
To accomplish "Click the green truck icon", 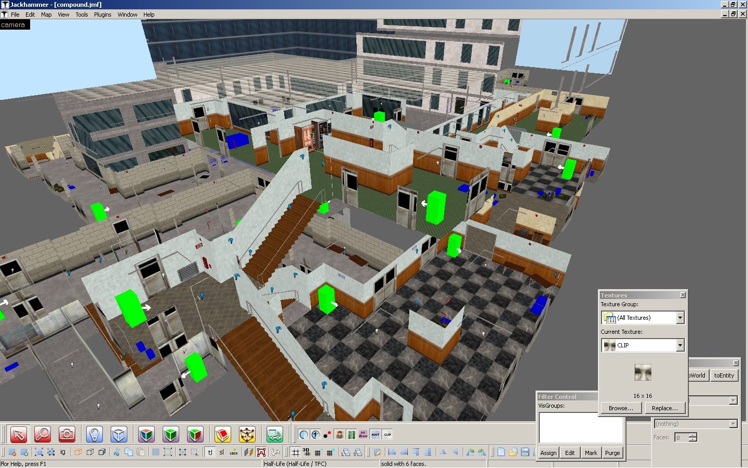I will [x=274, y=434].
